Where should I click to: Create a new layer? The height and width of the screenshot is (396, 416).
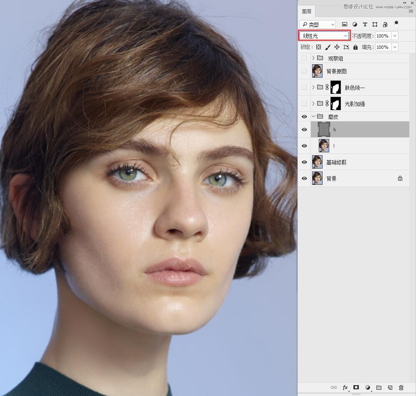390,388
